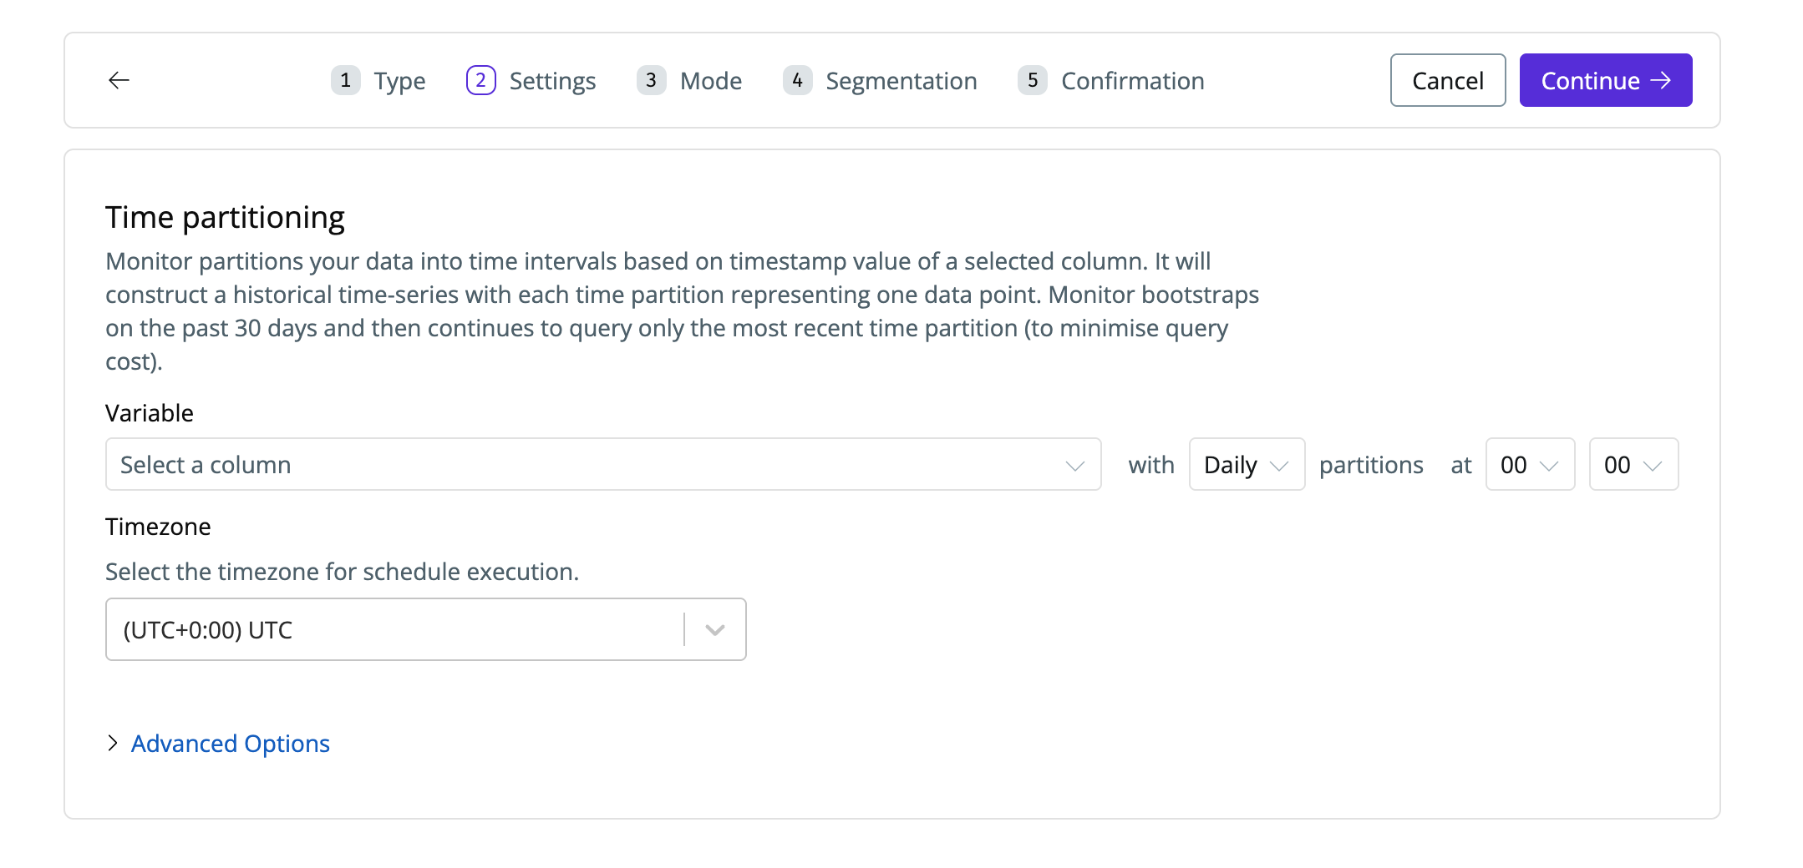Click the step 2 number badge

click(480, 80)
